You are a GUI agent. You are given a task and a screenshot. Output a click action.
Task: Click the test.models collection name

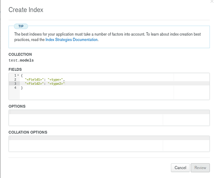[x=21, y=61]
